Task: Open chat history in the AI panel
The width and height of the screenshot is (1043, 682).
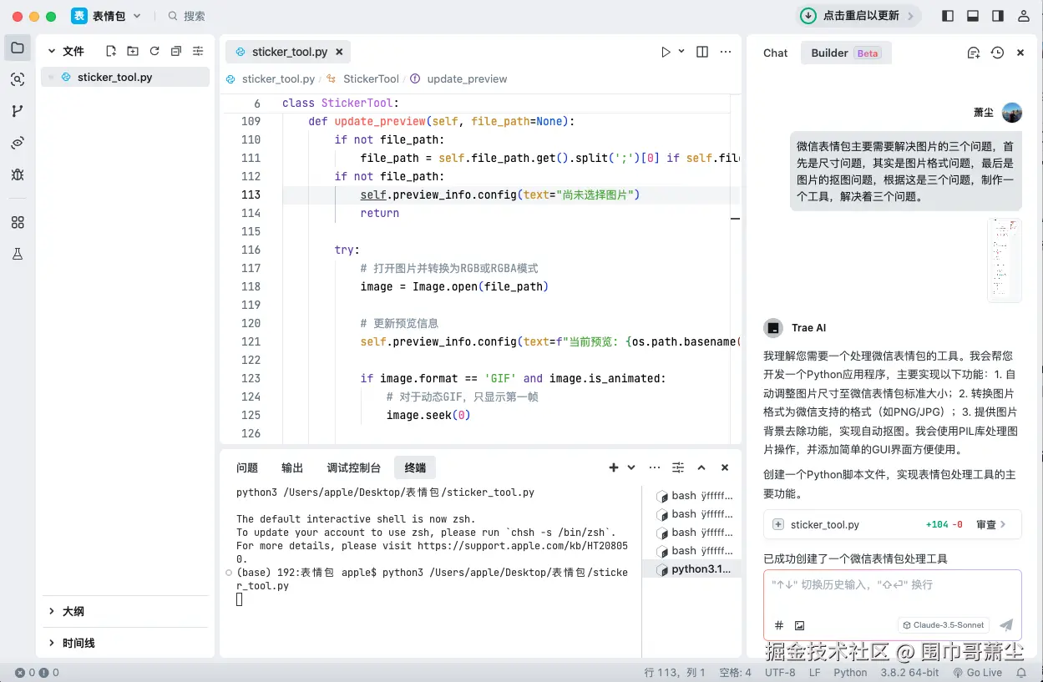Action: coord(997,52)
